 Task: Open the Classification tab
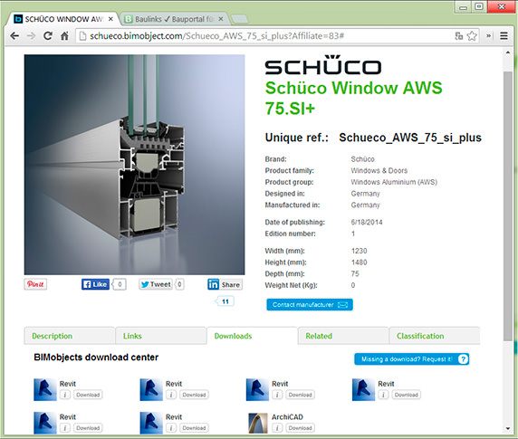tap(435, 336)
